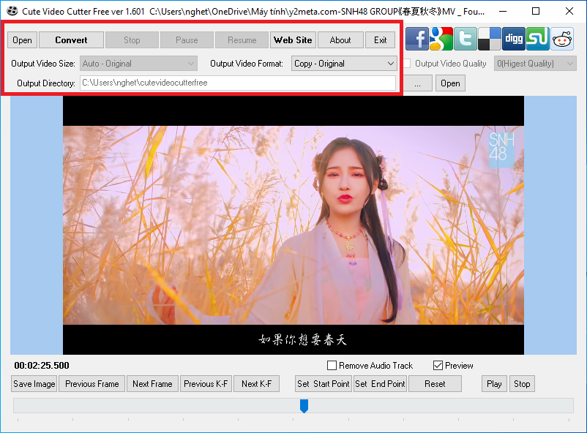Click the blue timeline slider handle
This screenshot has width=587, height=433.
(x=304, y=406)
